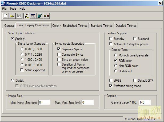This screenshot has height=122, width=164.
Task: Select Non-RGB color display type
Action: coord(116,66)
